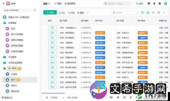The height and width of the screenshot is (101, 170).
Task: Tick the checkbox for the 锡东帆软 row
Action: (x=45, y=53)
